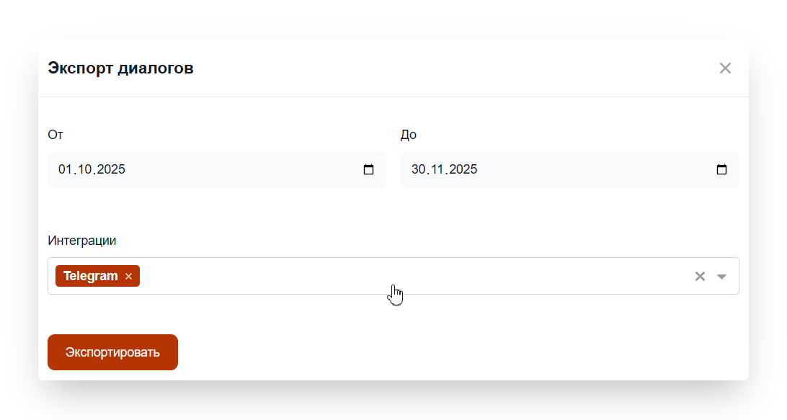Viewport: 787px width, 420px height.
Task: Click the До field label
Action: [x=408, y=135]
